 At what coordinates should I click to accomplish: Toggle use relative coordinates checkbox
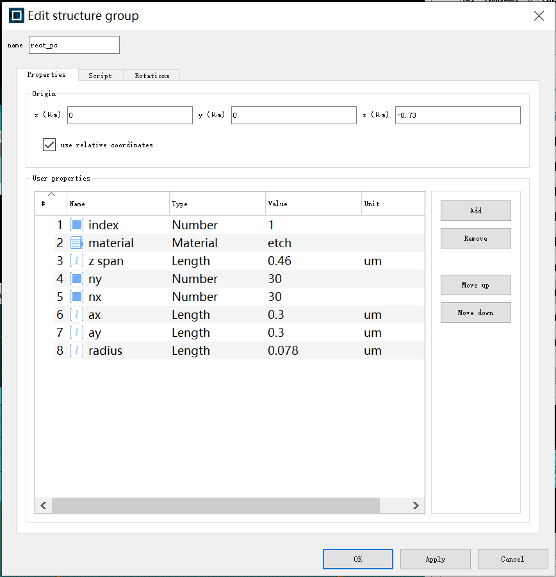[49, 145]
